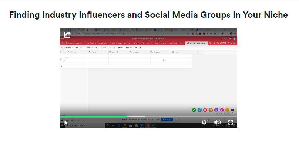Switch to the Professional Organizations tab
Screen dimensions: 299x141
tap(97, 44)
